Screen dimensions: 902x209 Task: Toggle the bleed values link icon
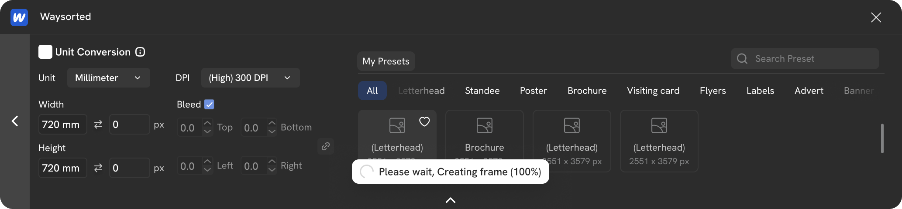coord(326,146)
